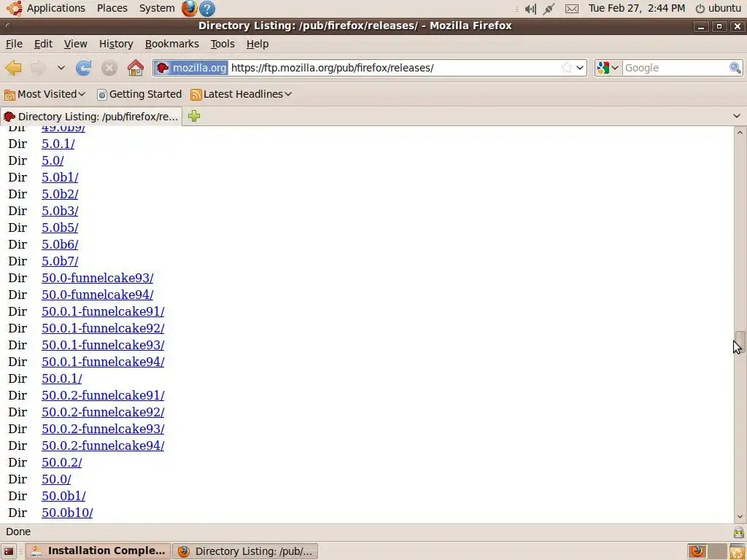747x560 pixels.
Task: Click the mail envelope indicator icon
Action: click(x=572, y=9)
